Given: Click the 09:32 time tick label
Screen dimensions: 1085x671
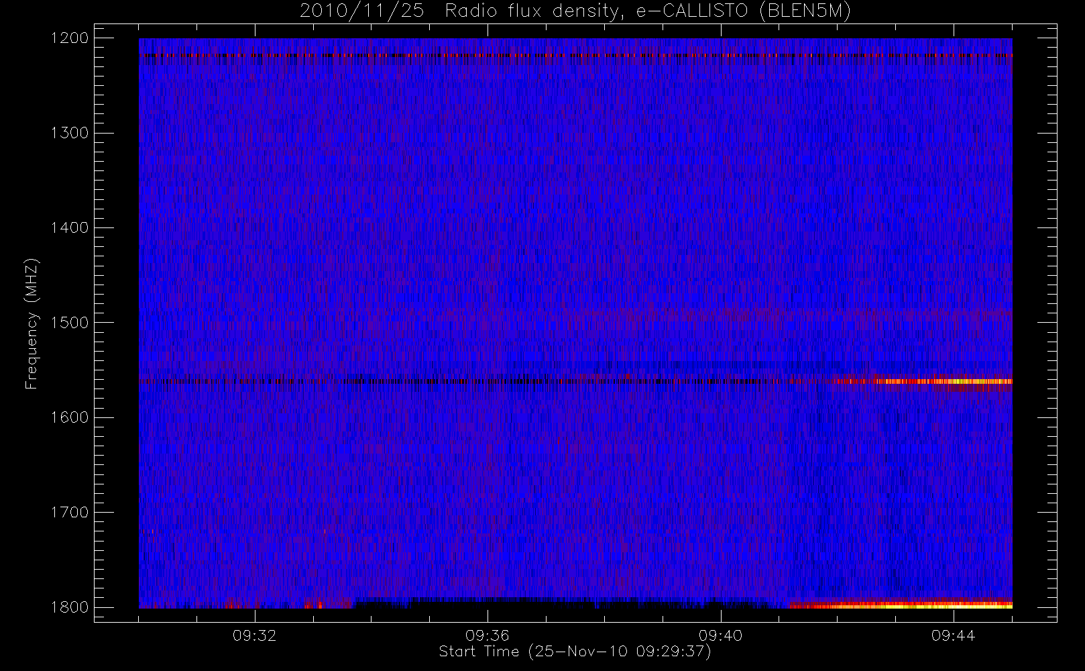Looking at the screenshot, I should [255, 635].
